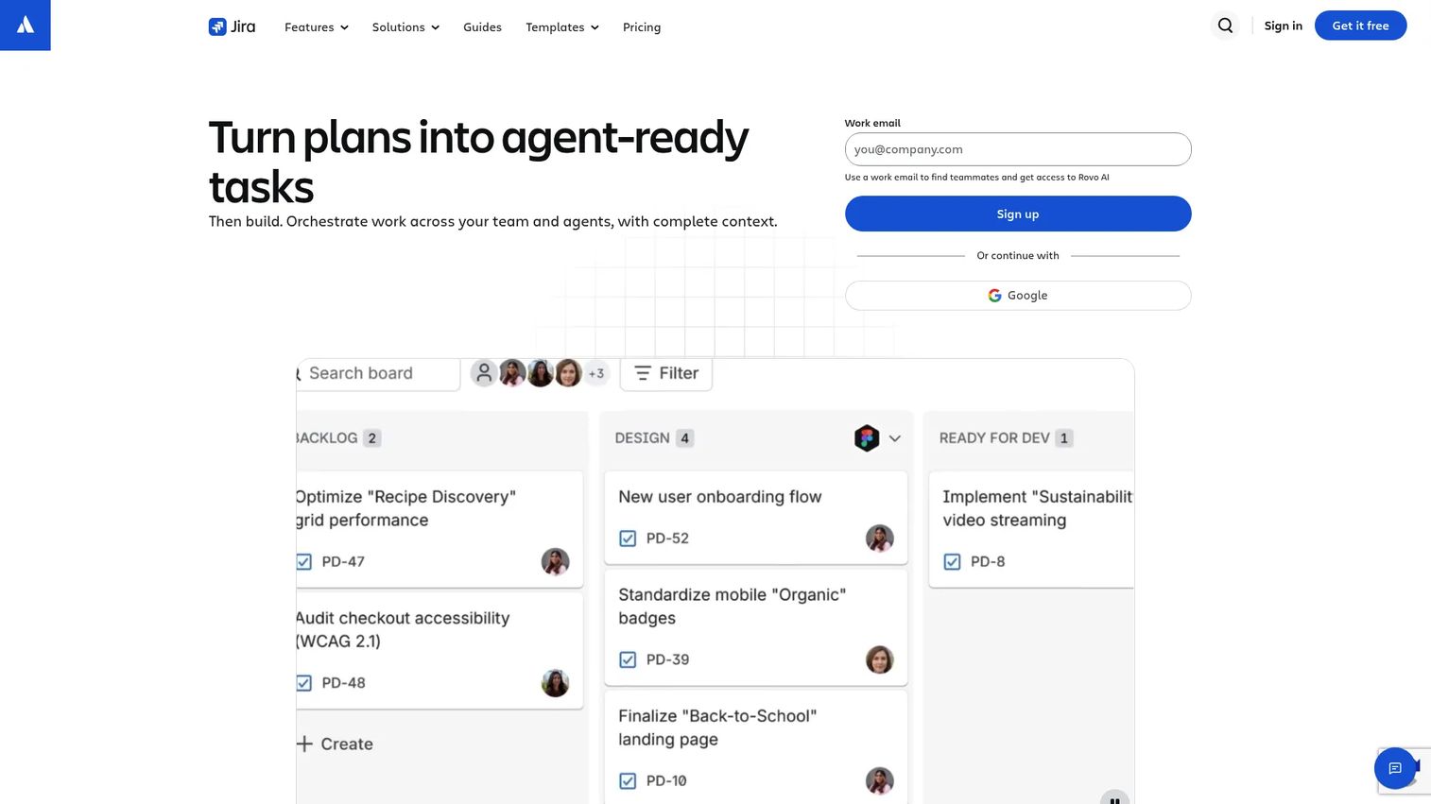Click the PD-8 issue key
1431x804 pixels.
click(x=988, y=561)
